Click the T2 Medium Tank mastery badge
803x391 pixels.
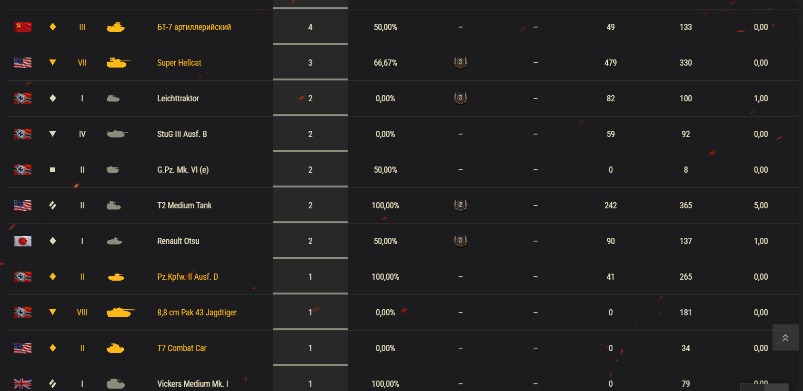(x=461, y=205)
